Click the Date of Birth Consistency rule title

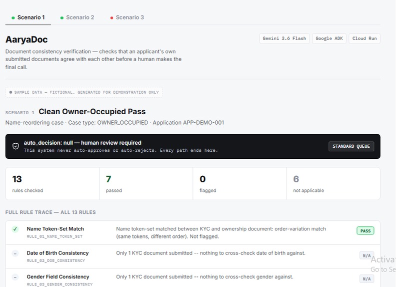57,253
